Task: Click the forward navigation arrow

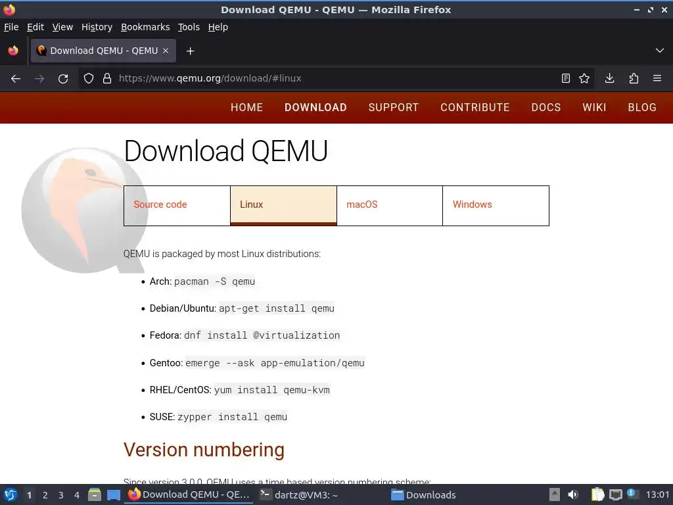Action: click(39, 79)
